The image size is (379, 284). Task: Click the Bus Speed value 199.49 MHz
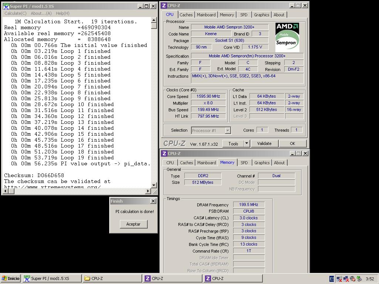208,109
